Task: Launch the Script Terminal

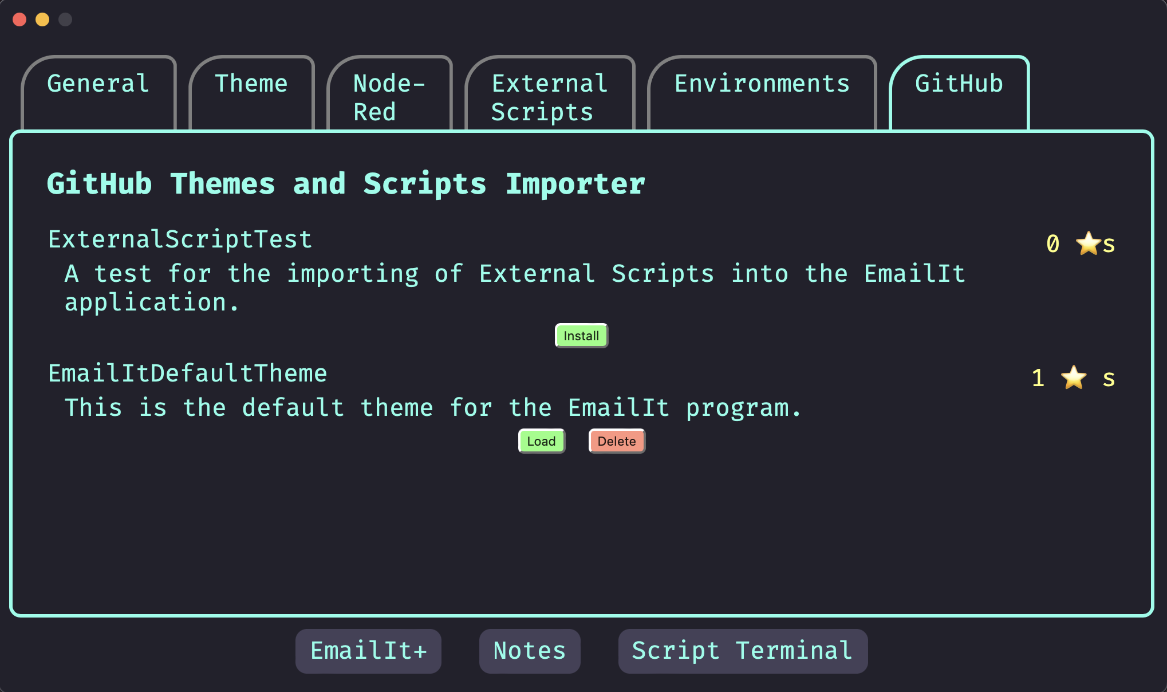Action: [742, 651]
